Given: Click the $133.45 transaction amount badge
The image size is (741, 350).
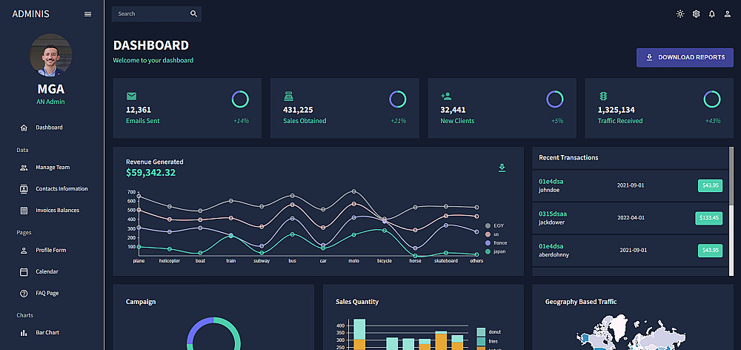Looking at the screenshot, I should (708, 218).
